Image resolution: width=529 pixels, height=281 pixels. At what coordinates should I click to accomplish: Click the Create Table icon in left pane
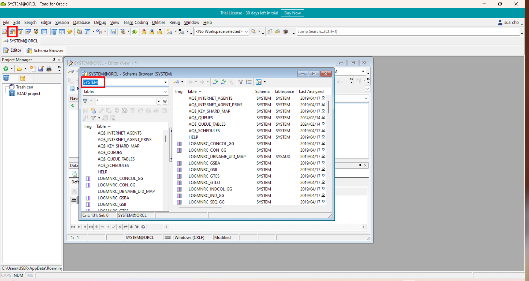(x=93, y=111)
